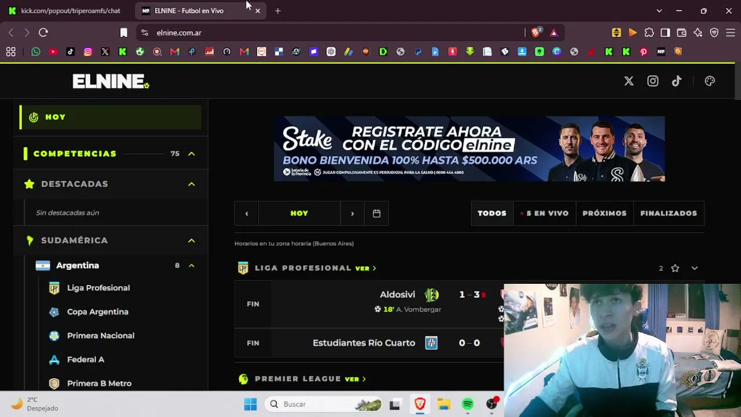Open Primera Nacional in sidebar

(101, 335)
